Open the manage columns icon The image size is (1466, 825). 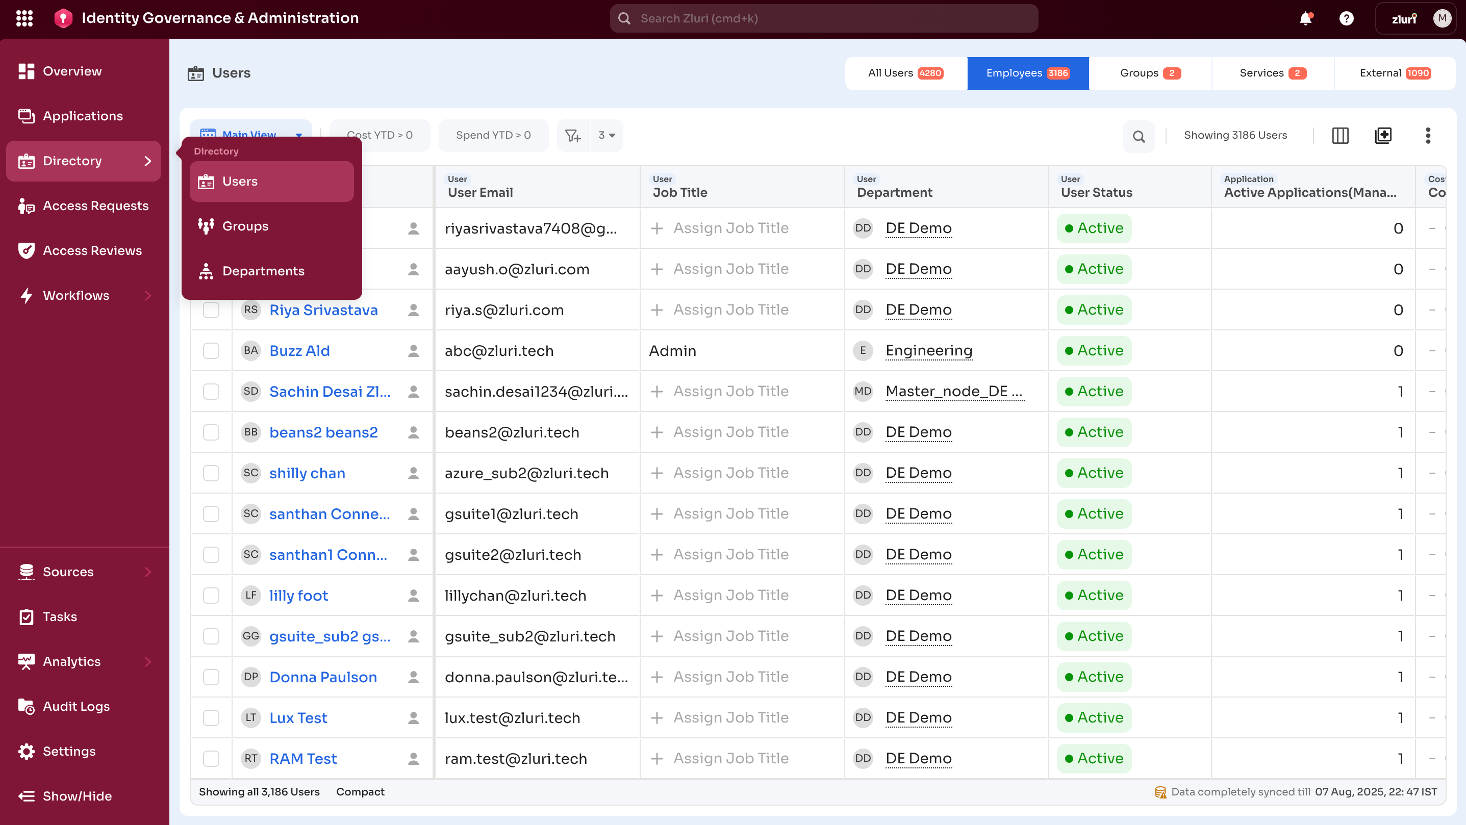[1340, 136]
